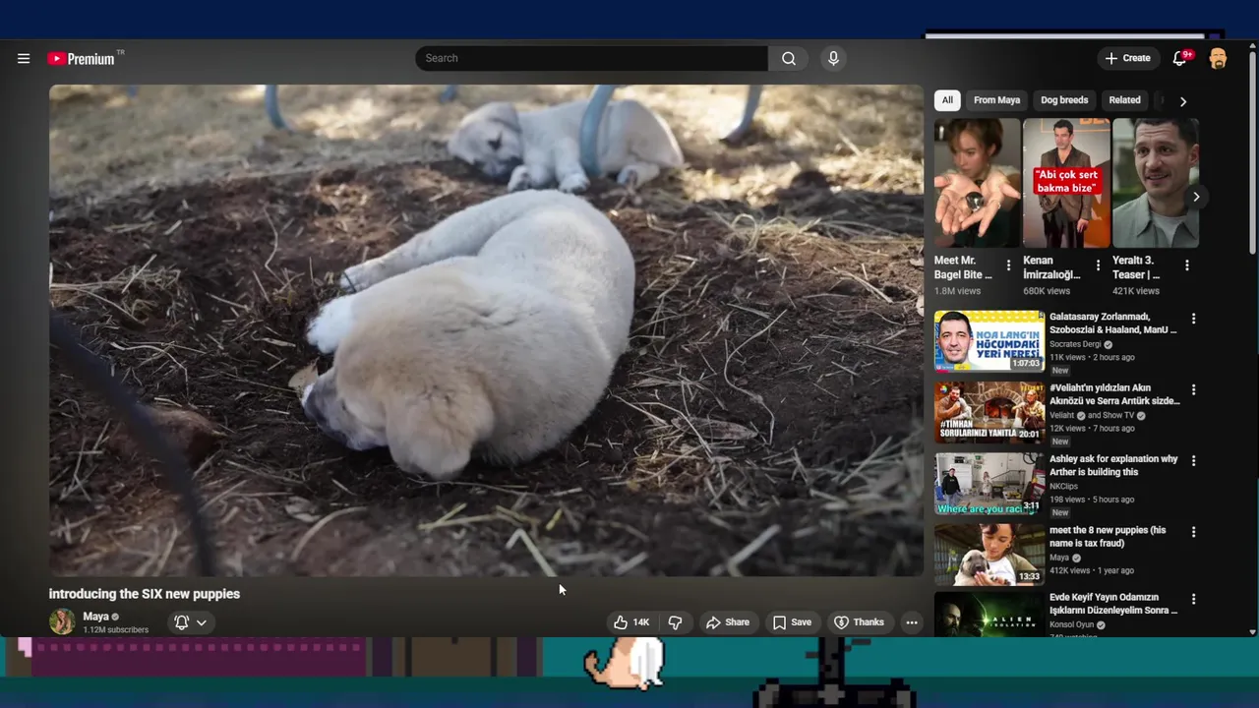Open options for Evde Keyif Yayın Odamızın video

(1193, 599)
